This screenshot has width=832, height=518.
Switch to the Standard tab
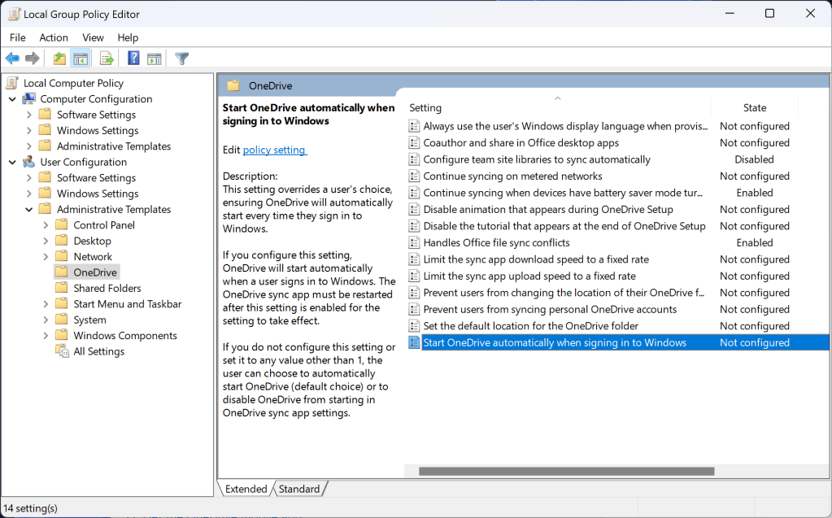click(x=298, y=489)
